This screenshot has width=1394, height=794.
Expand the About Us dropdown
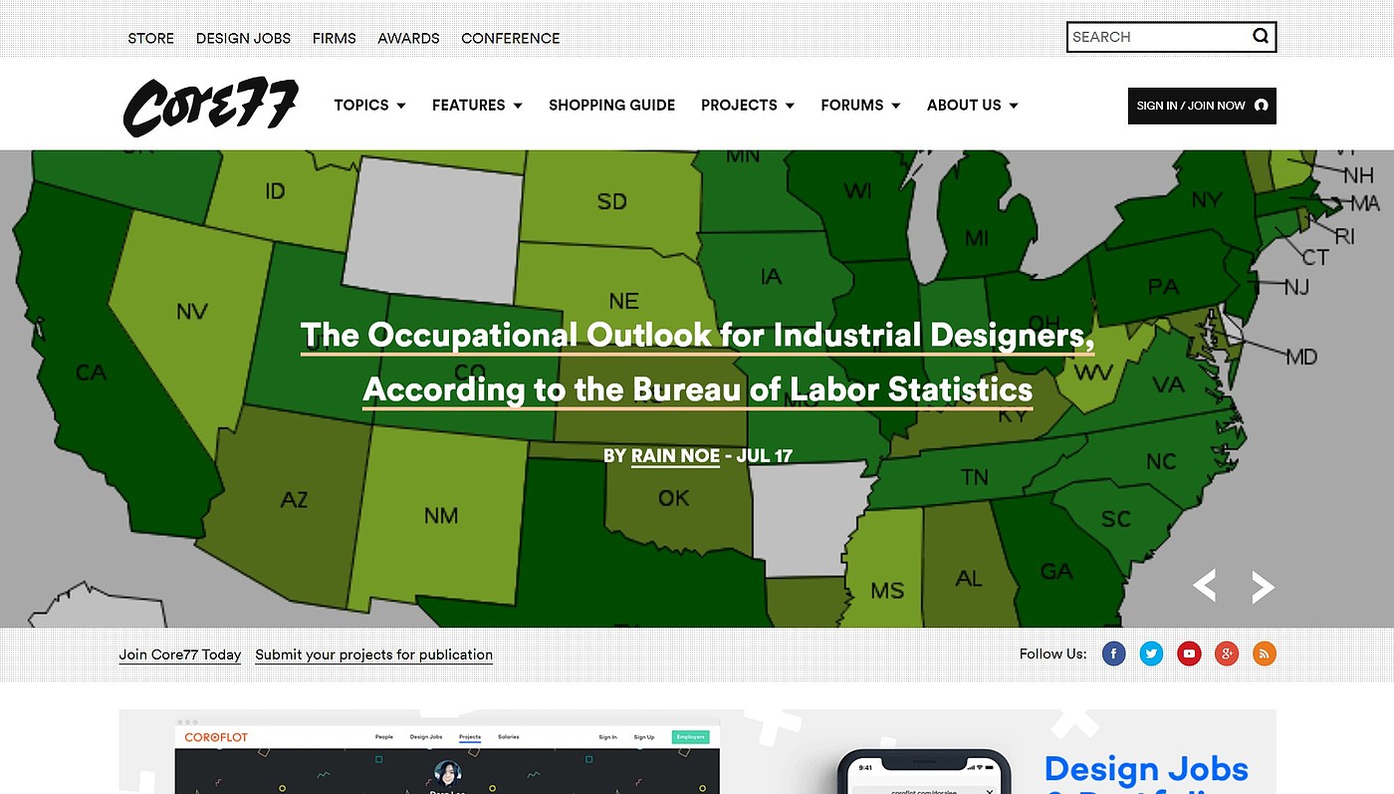(x=972, y=105)
